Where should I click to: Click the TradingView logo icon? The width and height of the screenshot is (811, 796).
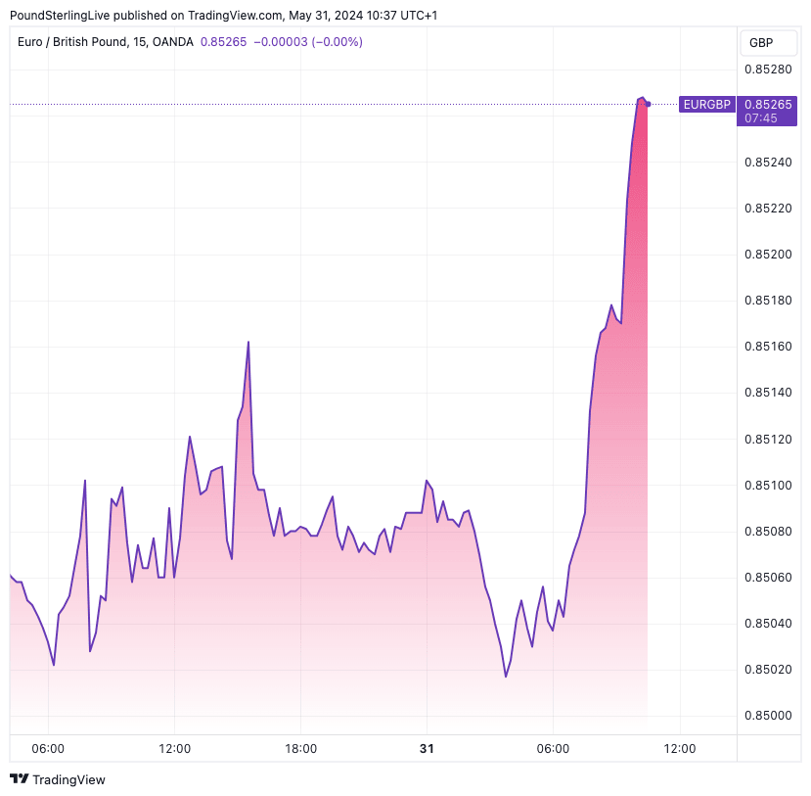(x=19, y=779)
